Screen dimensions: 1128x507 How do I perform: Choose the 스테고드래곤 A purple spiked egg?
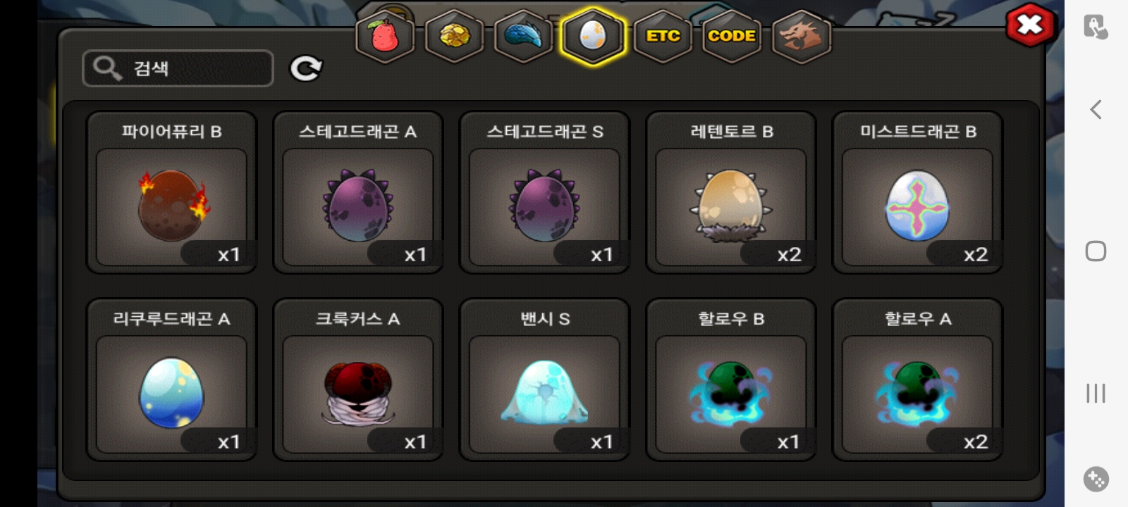(x=358, y=192)
